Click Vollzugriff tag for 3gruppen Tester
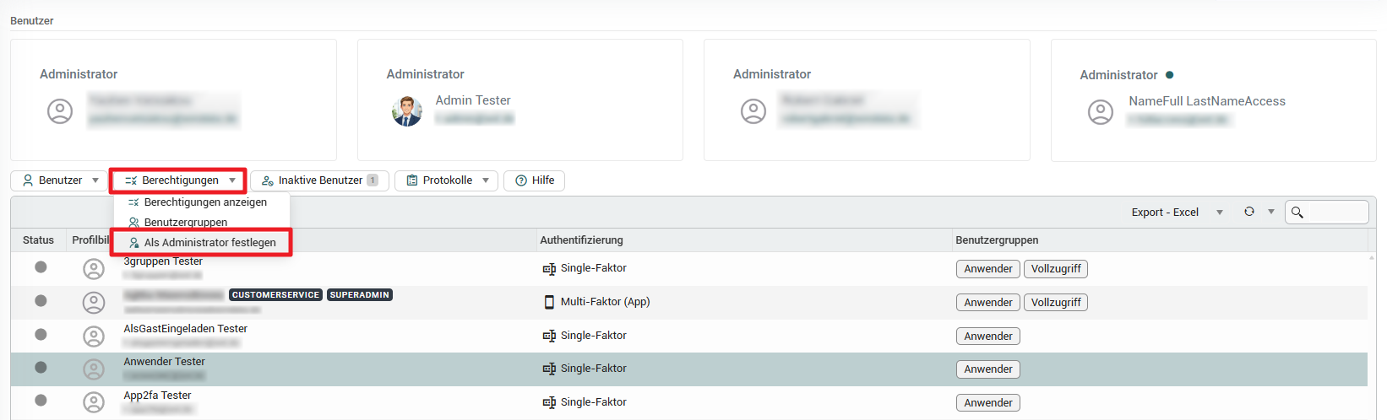The width and height of the screenshot is (1387, 420). click(1055, 269)
